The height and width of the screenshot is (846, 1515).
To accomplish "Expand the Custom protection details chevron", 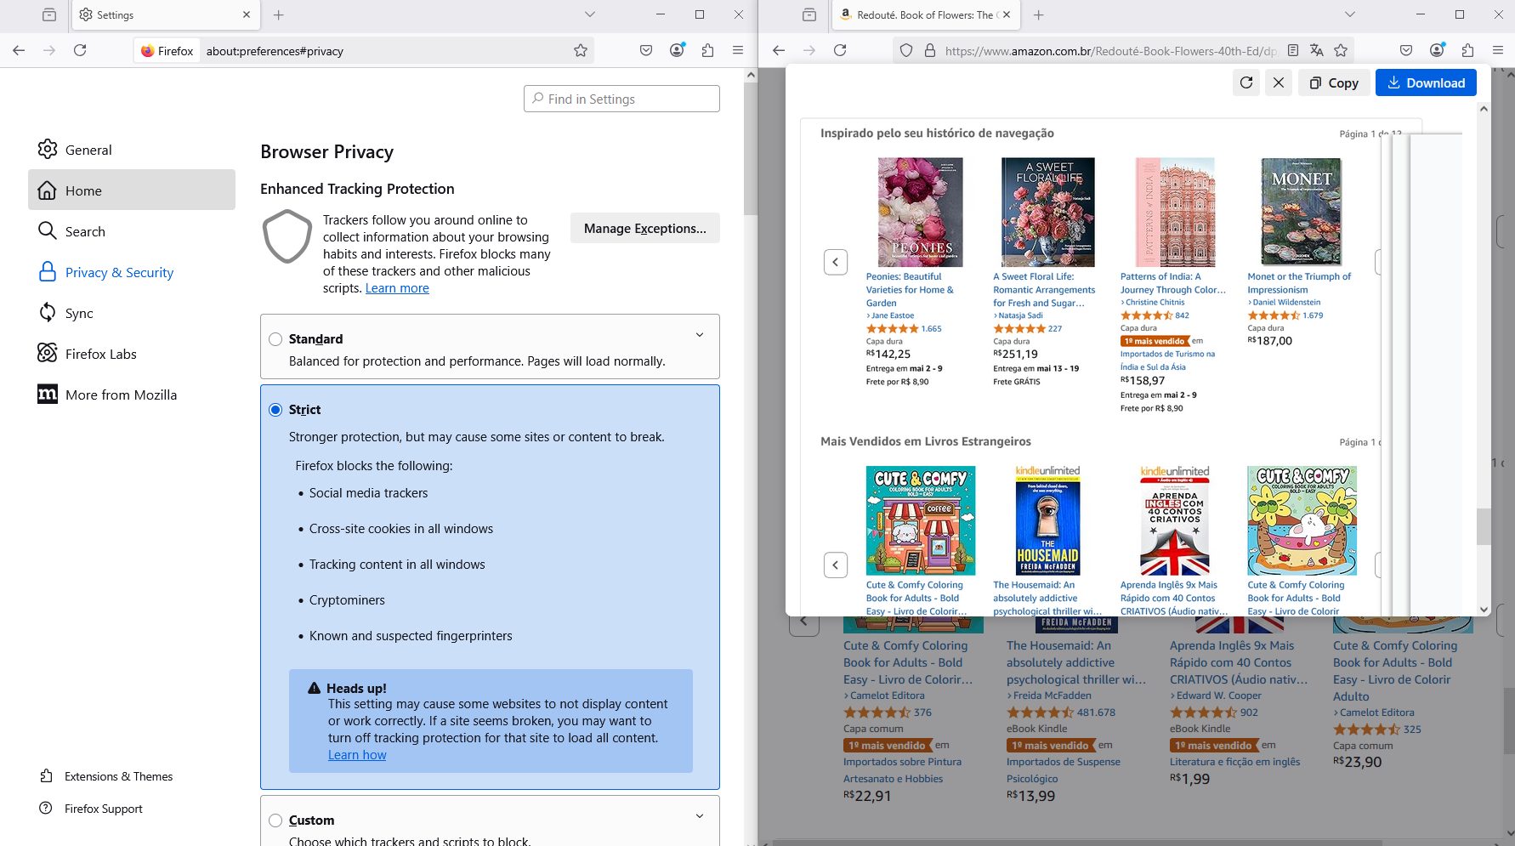I will [700, 816].
